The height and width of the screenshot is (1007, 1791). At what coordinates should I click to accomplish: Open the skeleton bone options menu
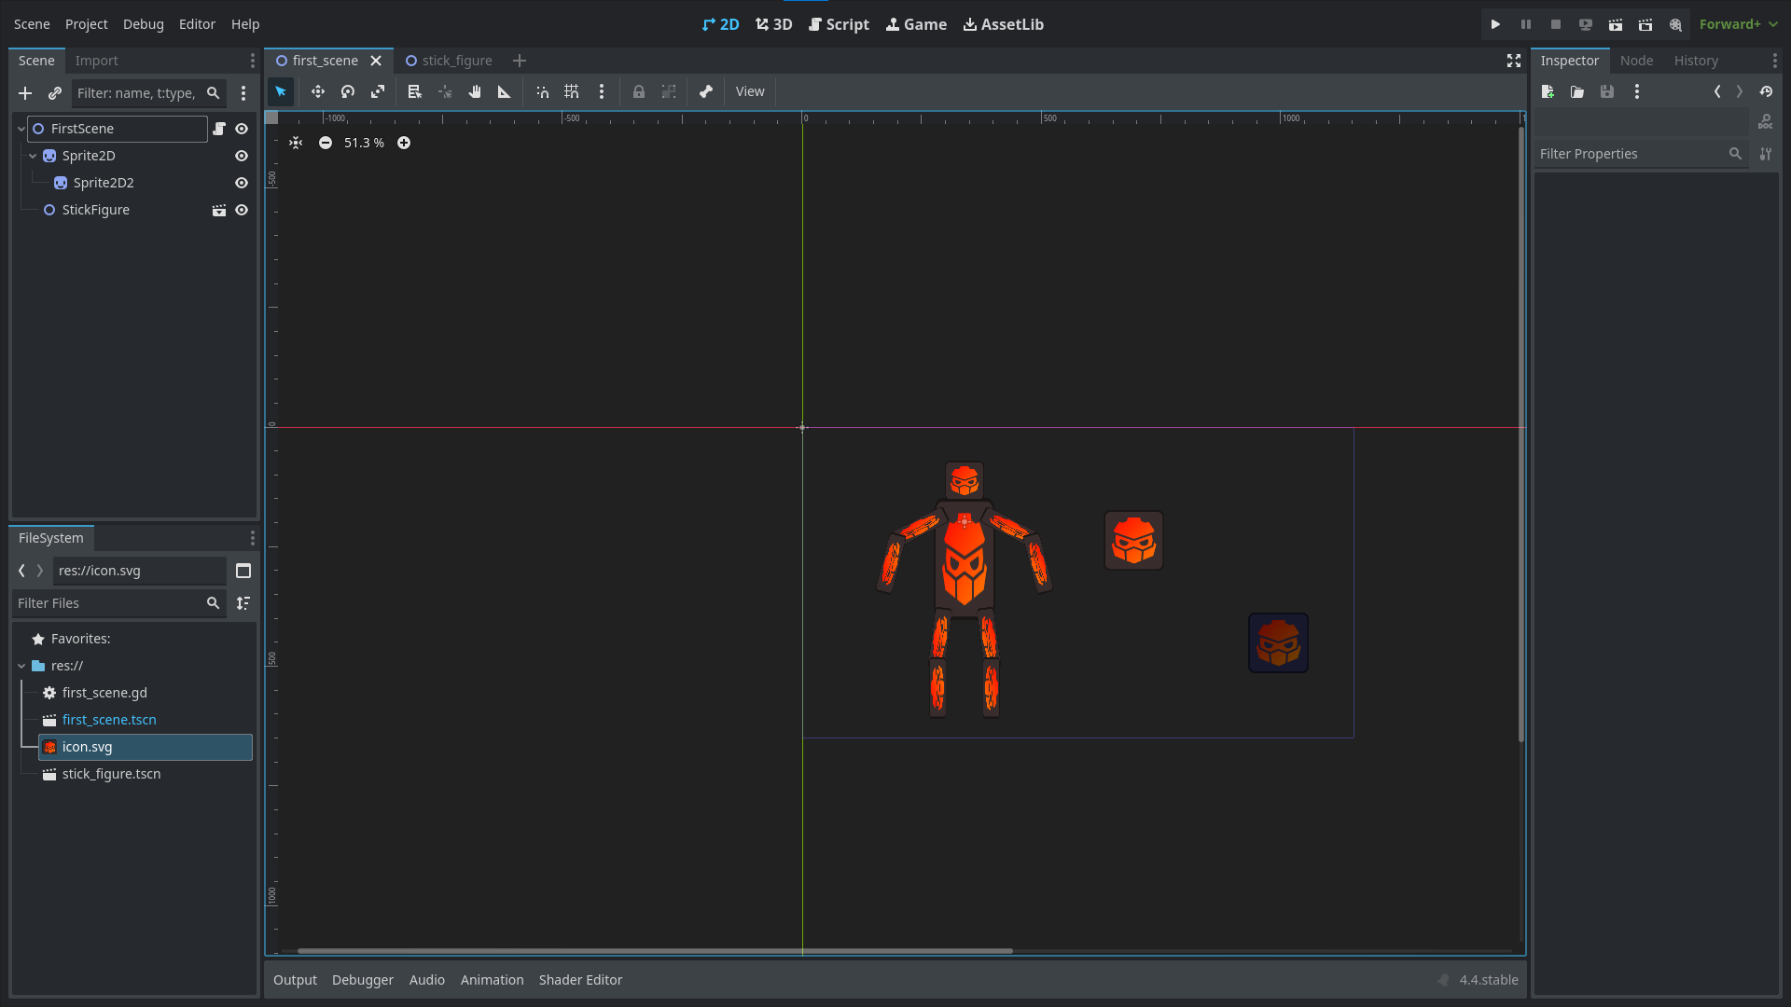pos(705,91)
